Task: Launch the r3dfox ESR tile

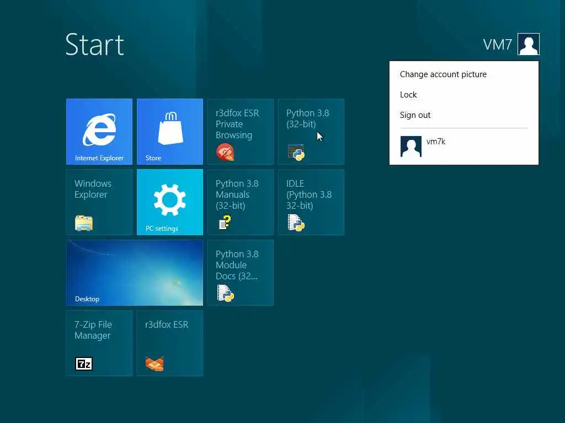Action: (x=170, y=343)
